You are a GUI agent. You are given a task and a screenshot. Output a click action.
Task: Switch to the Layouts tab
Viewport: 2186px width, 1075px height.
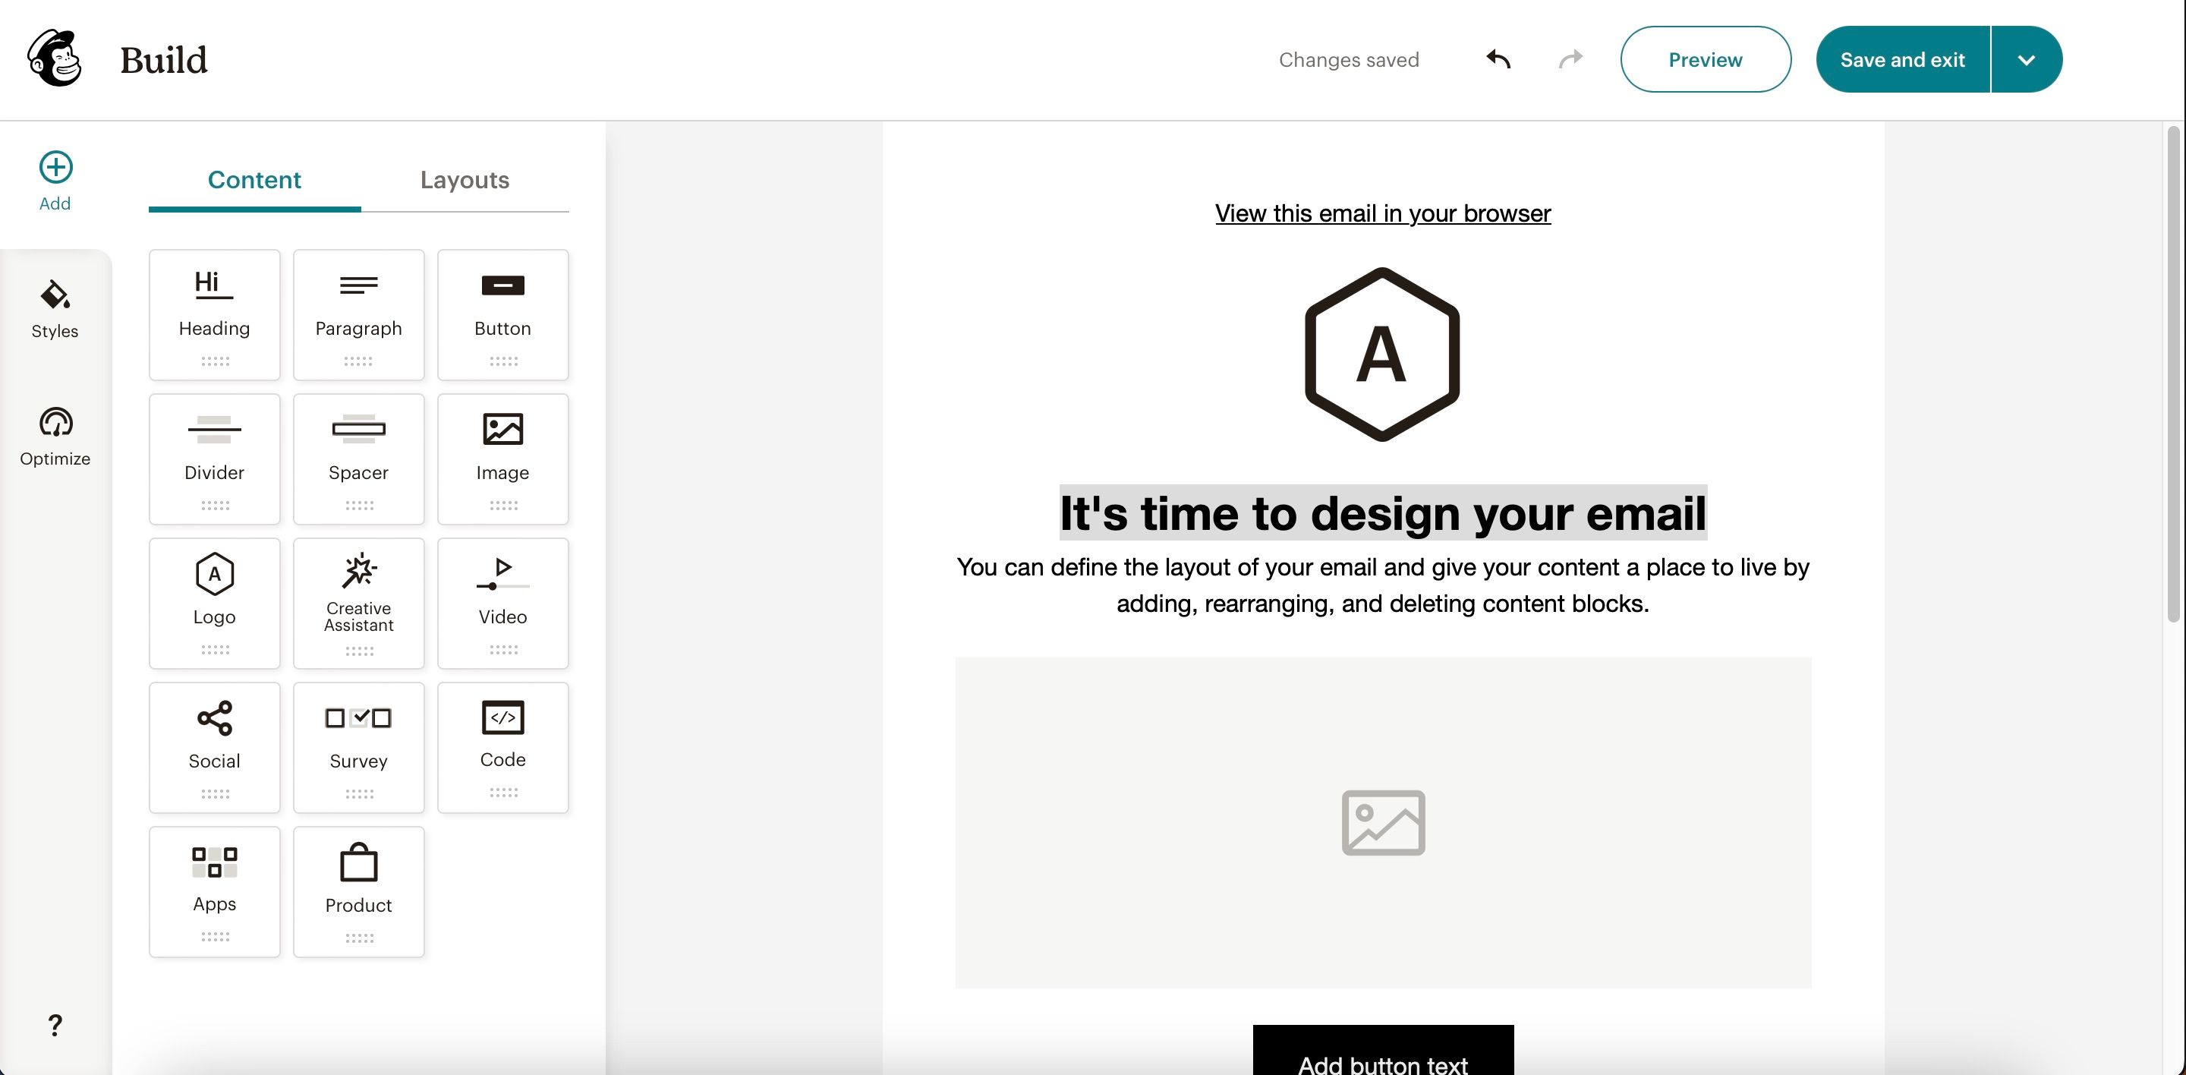(x=465, y=178)
